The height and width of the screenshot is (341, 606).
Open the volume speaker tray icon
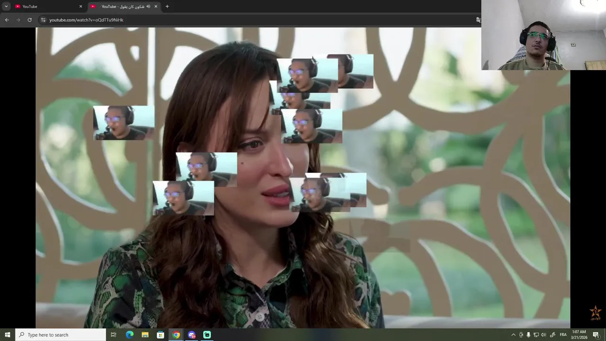tap(544, 335)
